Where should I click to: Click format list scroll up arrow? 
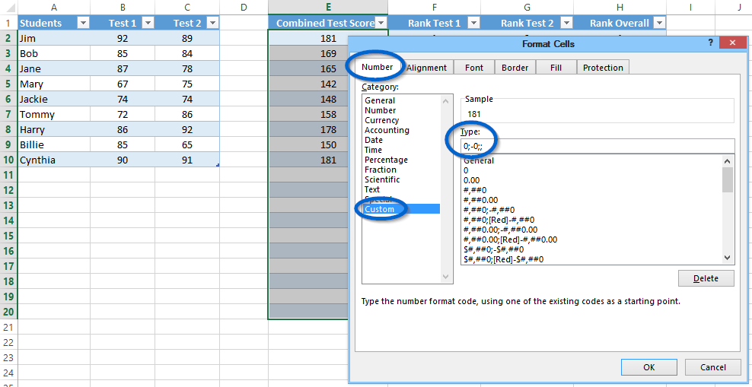[728, 161]
